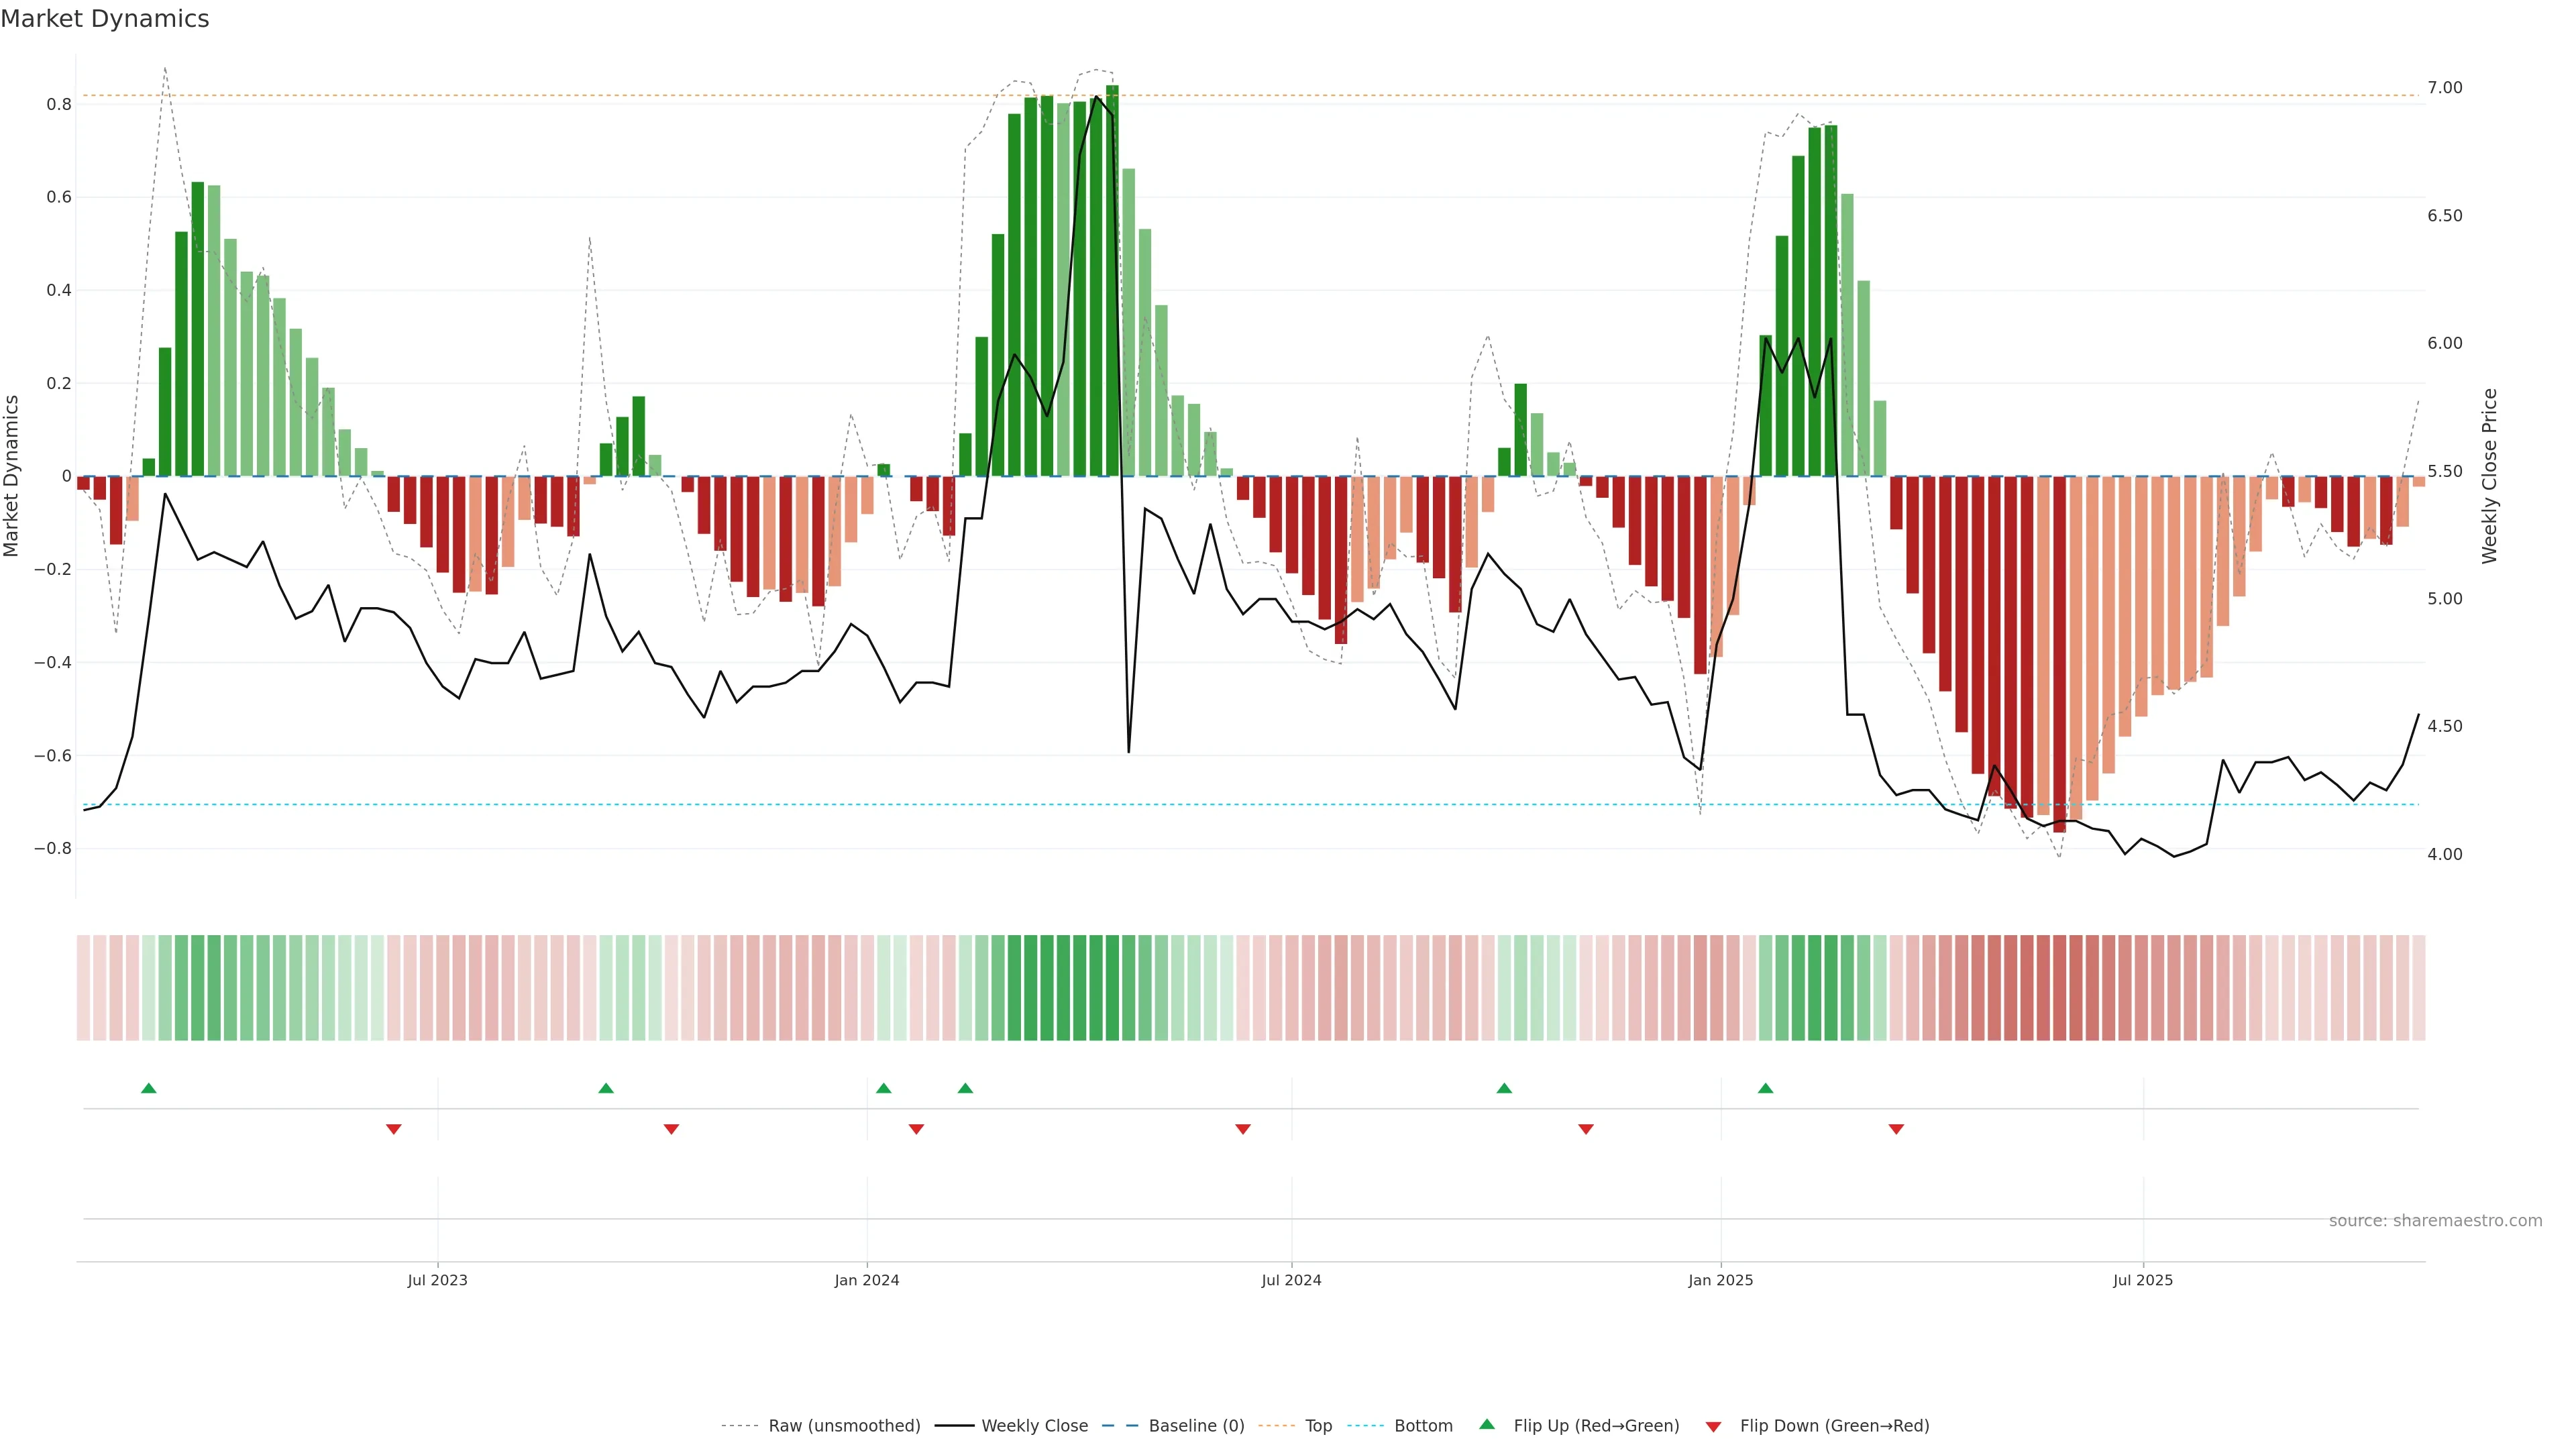Click the green triangle icon in the legend
This screenshot has width=2576, height=1449.
pyautogui.click(x=1487, y=1424)
